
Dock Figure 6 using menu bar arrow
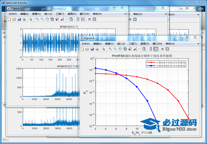[198, 44]
